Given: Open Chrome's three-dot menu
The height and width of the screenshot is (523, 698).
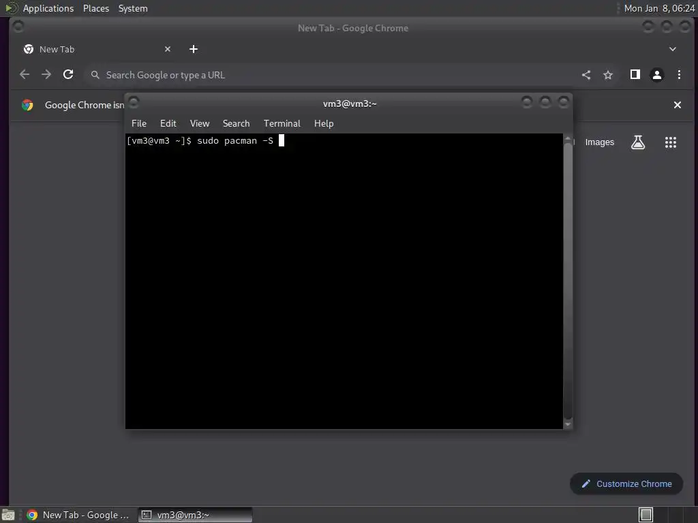Looking at the screenshot, I should coord(679,75).
